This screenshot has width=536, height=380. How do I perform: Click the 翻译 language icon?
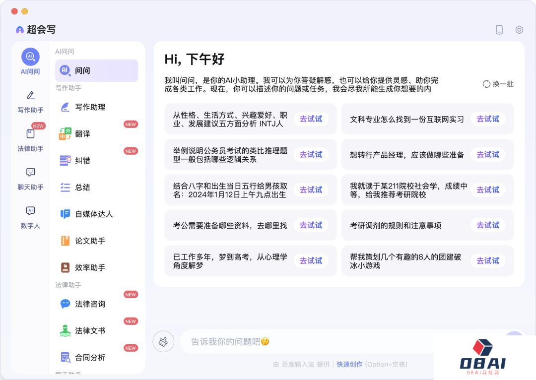pos(65,133)
